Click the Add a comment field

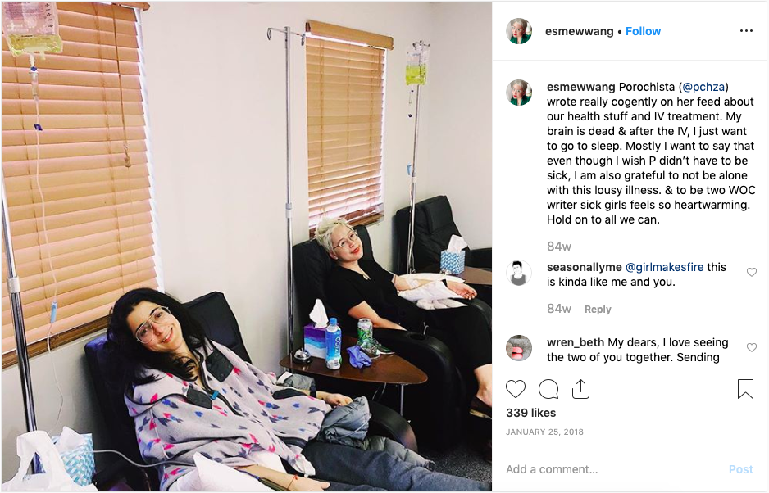pos(611,469)
